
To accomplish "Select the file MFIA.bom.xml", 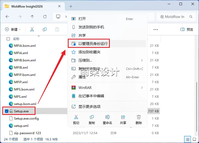I will [x=25, y=46].
